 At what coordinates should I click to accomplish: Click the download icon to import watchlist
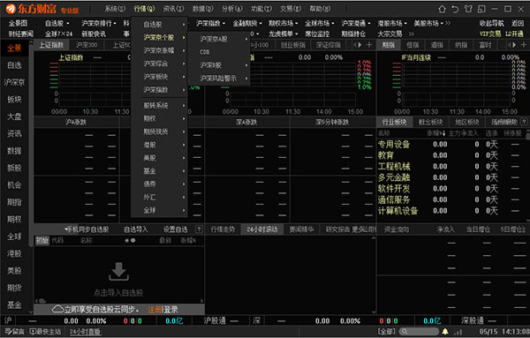tap(118, 272)
